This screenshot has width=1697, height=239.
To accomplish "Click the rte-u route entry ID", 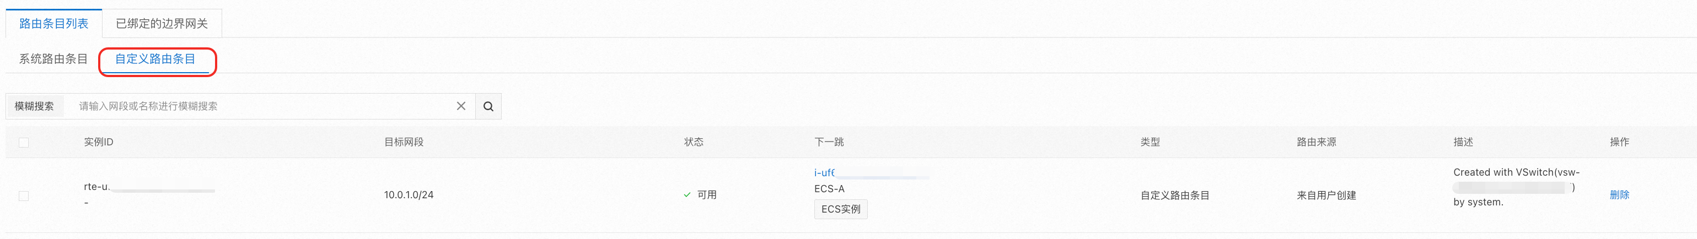I will click(x=97, y=187).
